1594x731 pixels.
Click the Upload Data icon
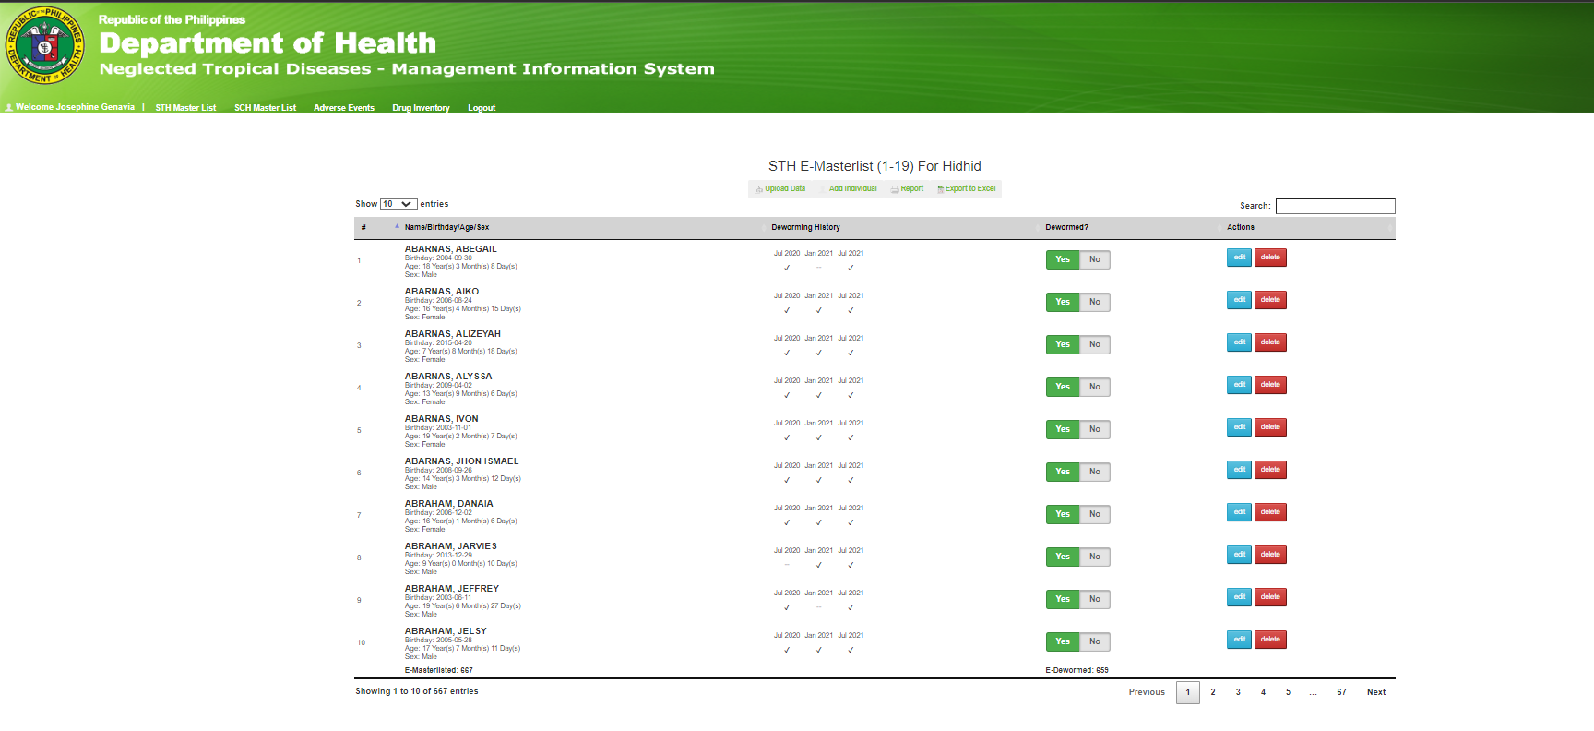pyautogui.click(x=759, y=189)
